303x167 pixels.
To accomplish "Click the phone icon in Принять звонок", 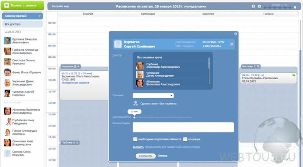I will pyautogui.click(x=6, y=5).
